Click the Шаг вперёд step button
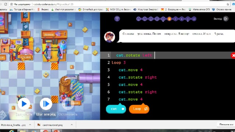235x132 pixels. (46, 104)
